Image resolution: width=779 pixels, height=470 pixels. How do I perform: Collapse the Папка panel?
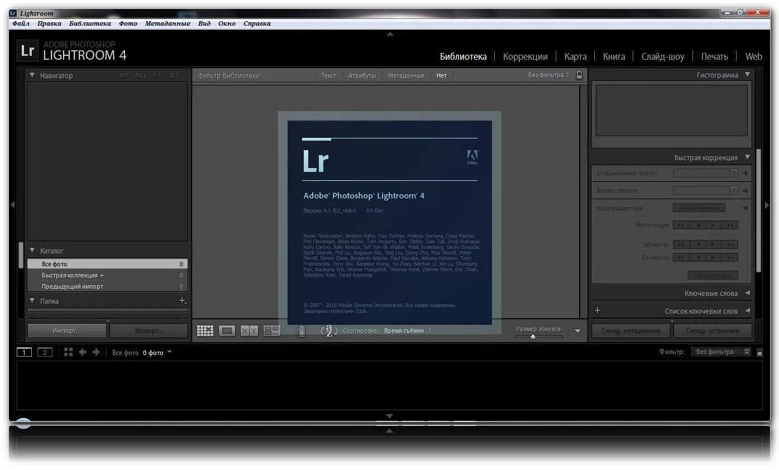pos(32,300)
